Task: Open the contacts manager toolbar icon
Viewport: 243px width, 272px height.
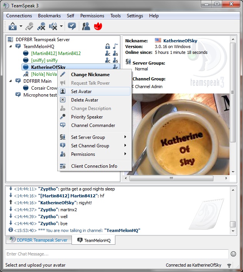Action: 86,27
